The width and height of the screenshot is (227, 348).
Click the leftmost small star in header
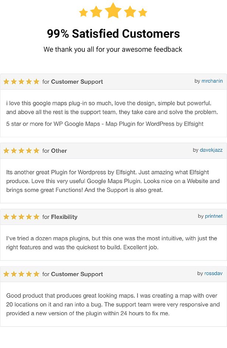84,13
